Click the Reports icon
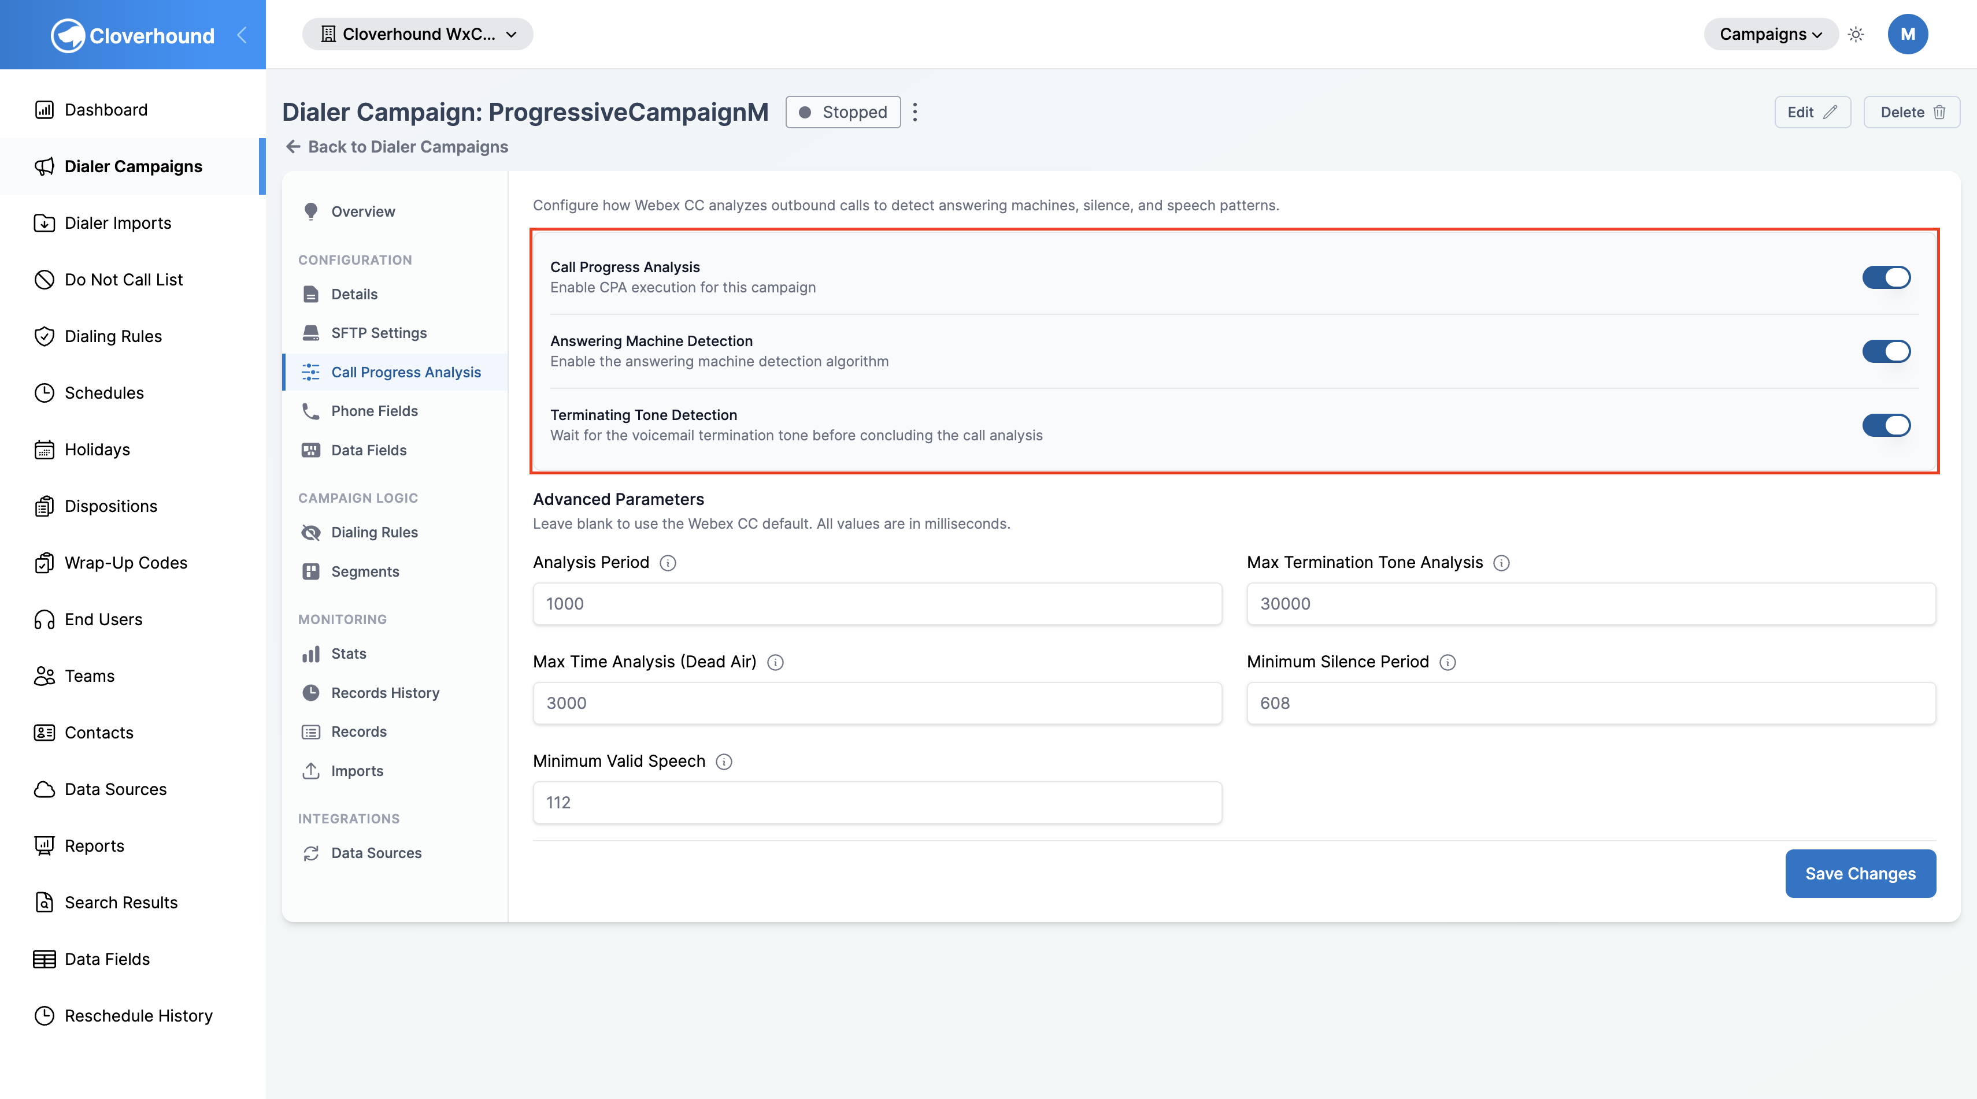This screenshot has width=1977, height=1099. coord(44,846)
